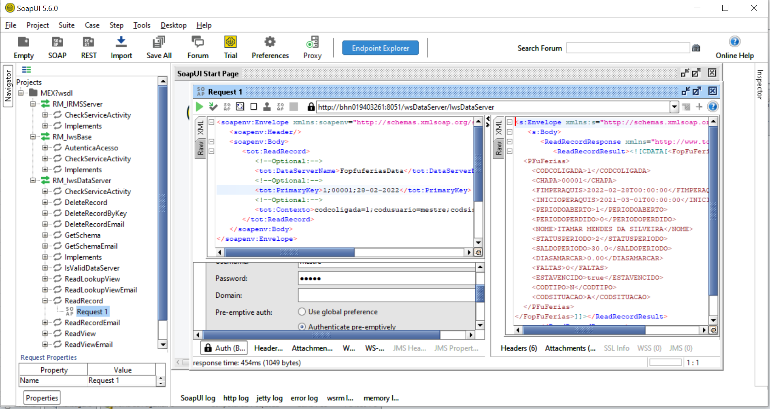Close the Request 1 window
The image size is (770, 409).
click(x=713, y=91)
